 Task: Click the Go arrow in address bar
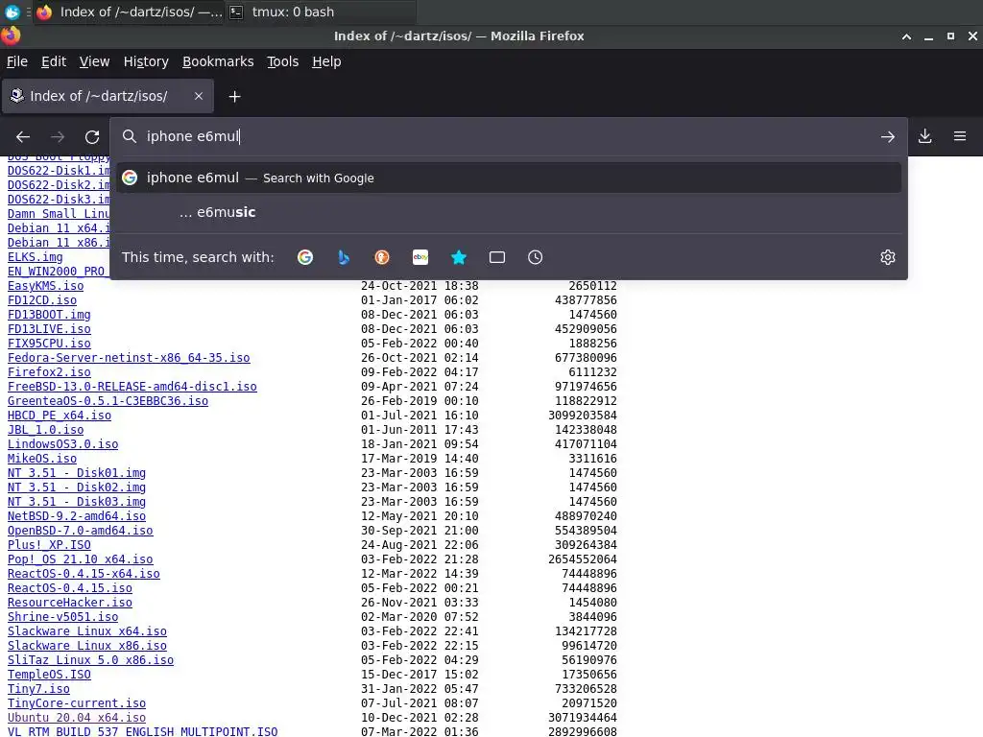(887, 136)
